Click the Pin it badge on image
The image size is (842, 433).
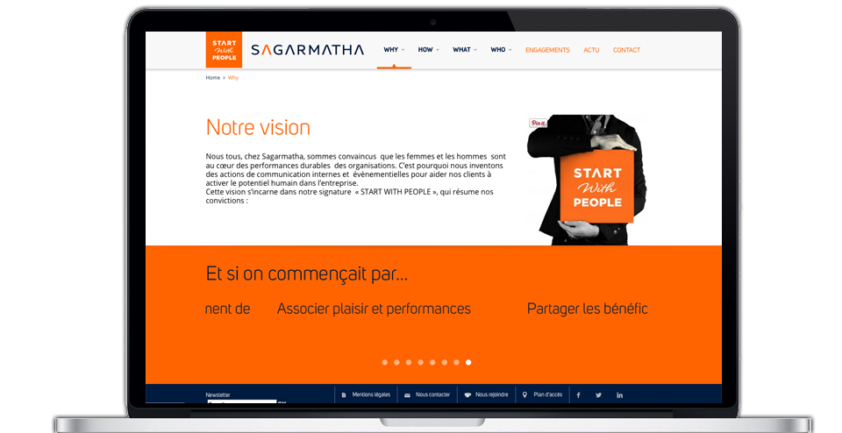538,124
